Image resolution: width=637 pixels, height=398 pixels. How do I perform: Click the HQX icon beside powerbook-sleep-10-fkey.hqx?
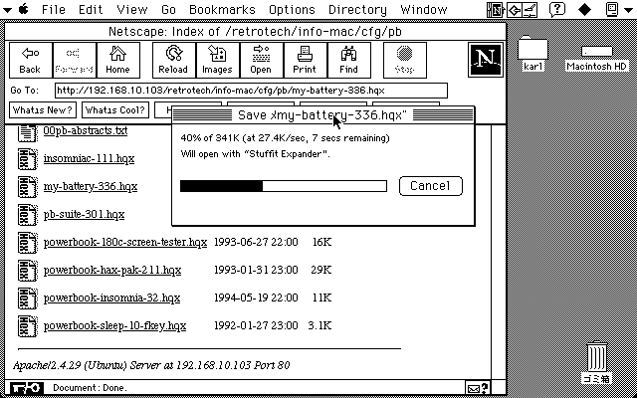27,326
